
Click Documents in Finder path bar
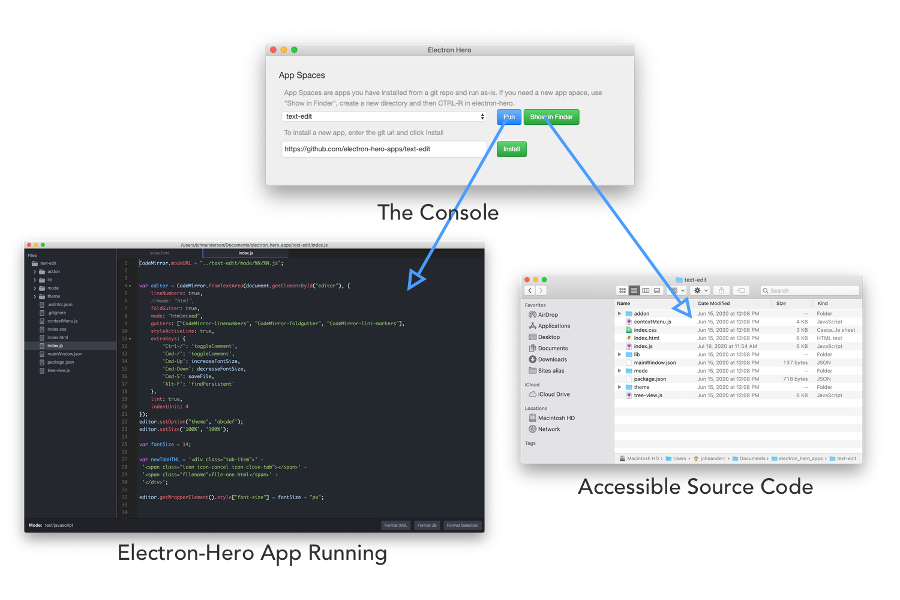point(749,458)
